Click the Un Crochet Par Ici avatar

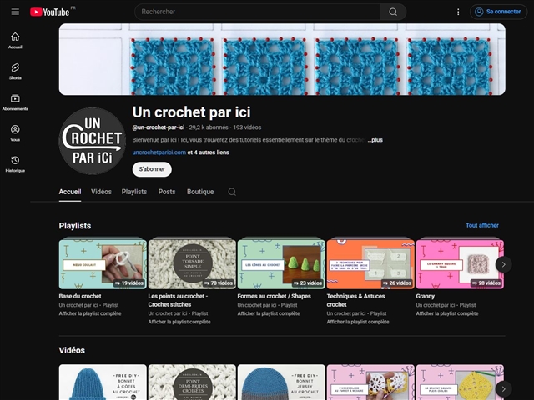tap(93, 141)
